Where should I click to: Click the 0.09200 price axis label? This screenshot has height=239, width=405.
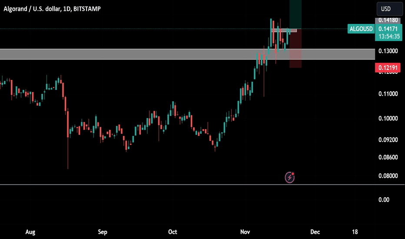tap(388, 140)
